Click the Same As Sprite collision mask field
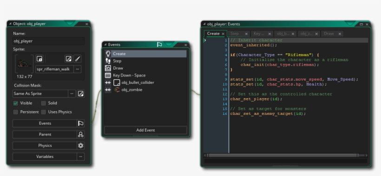 coord(40,94)
